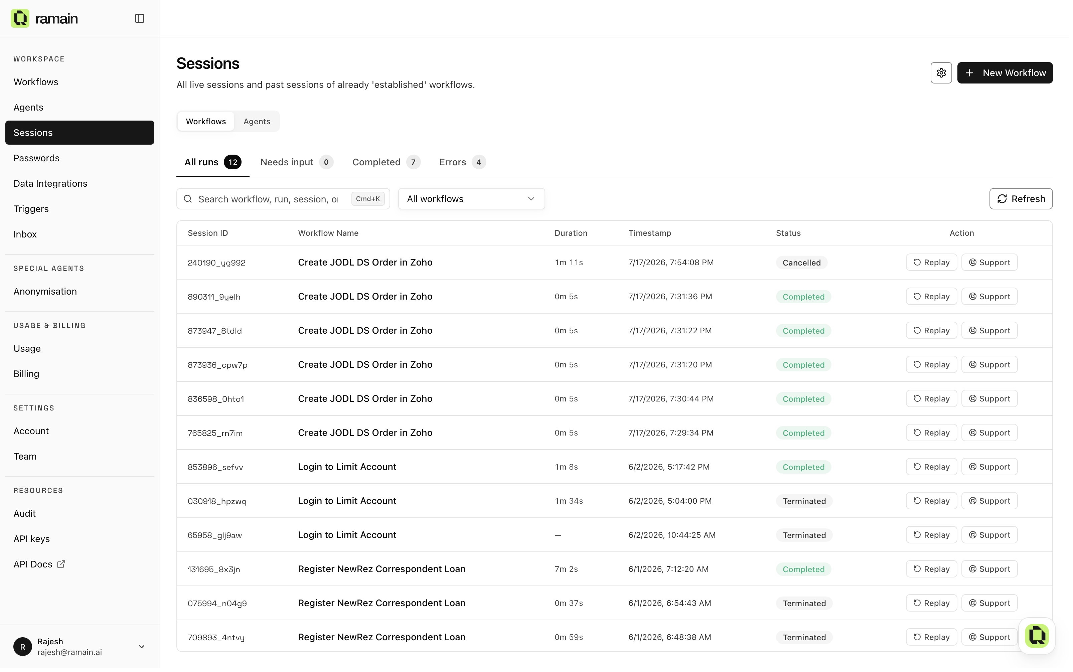Expand the Rajesh account menu chevron
Viewport: 1073px width, 672px height.
(142, 647)
